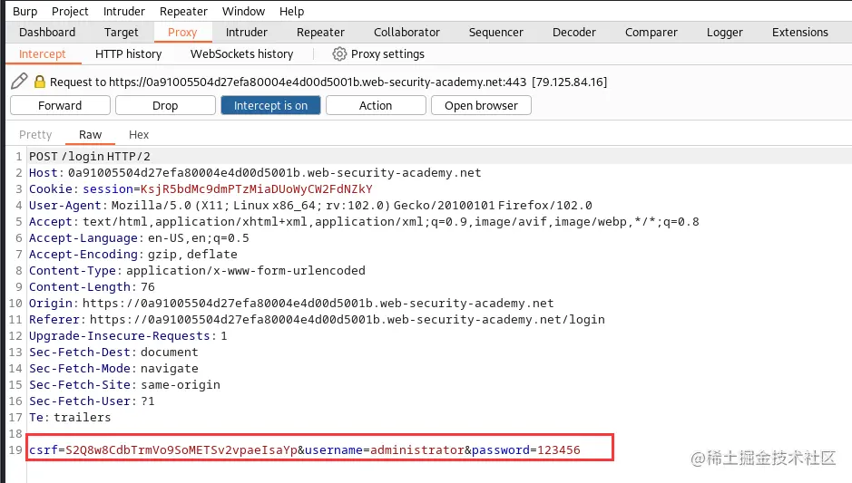852x483 pixels.
Task: Open the Burp menu
Action: pos(25,11)
